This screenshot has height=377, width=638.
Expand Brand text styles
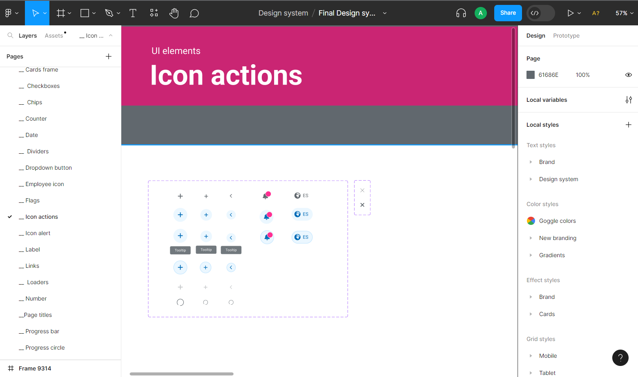point(531,162)
